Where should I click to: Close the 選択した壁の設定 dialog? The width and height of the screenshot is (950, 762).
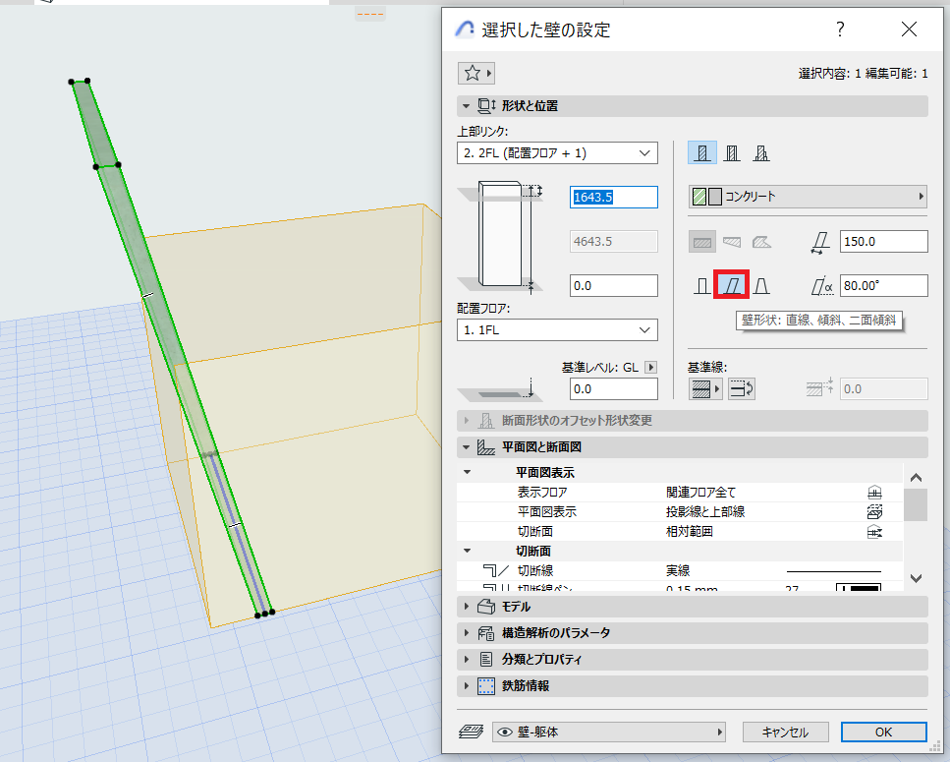click(909, 29)
